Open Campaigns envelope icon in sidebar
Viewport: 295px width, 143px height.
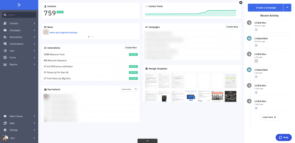(x=5, y=30)
